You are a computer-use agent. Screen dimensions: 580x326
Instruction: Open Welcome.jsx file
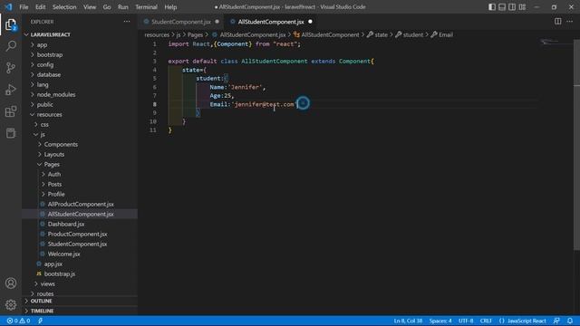pos(63,254)
